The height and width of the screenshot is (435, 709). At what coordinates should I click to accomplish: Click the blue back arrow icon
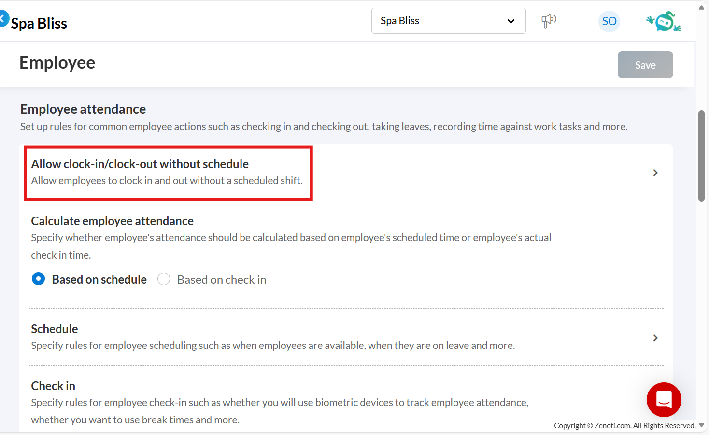tap(3, 19)
